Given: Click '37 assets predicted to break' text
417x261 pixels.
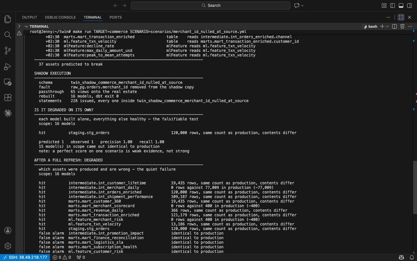Looking at the screenshot, I should (x=70, y=64).
